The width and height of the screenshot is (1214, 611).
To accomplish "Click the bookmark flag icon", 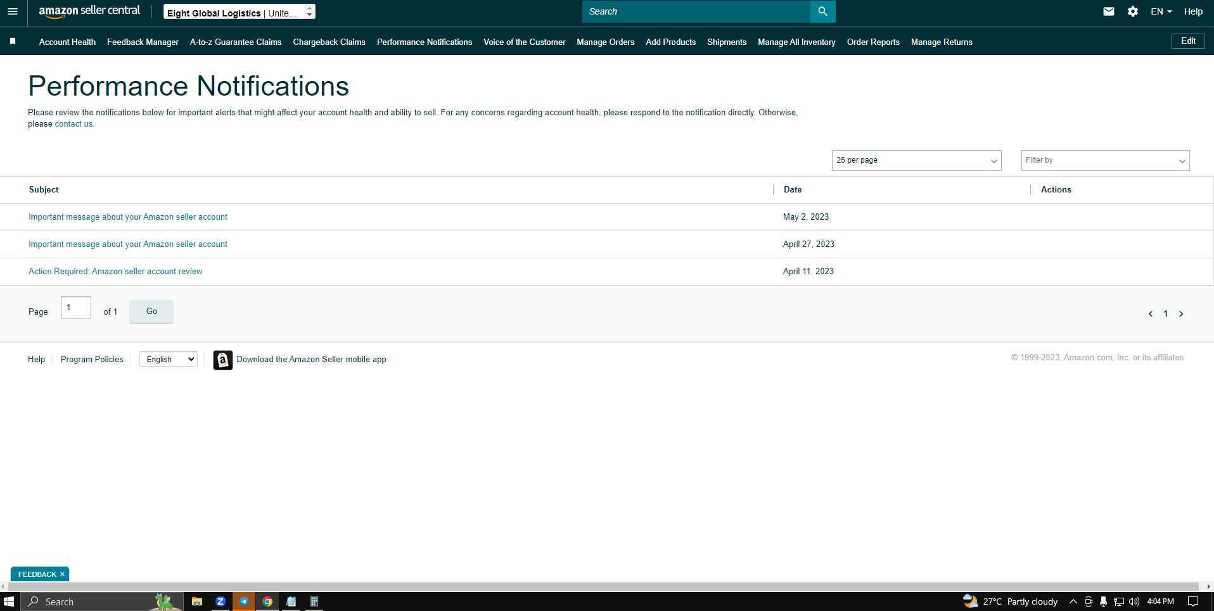I will tap(13, 42).
